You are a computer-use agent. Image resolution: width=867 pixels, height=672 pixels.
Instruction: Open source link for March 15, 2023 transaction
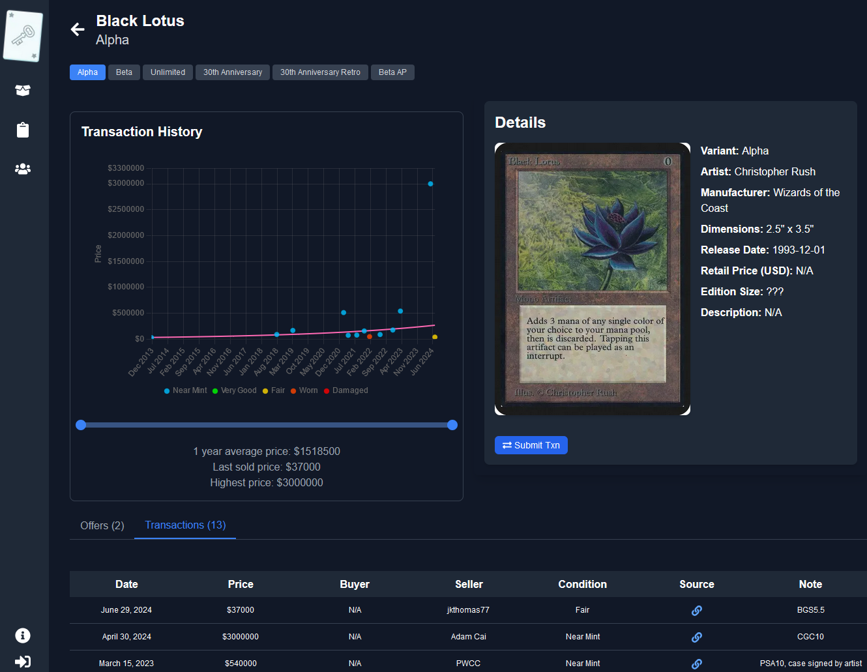click(x=697, y=664)
